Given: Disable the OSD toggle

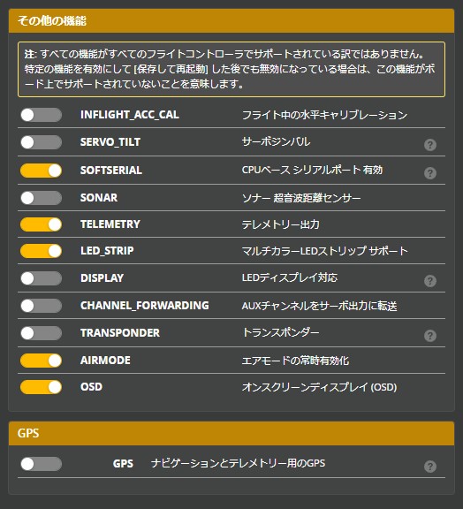Looking at the screenshot, I should coord(41,387).
